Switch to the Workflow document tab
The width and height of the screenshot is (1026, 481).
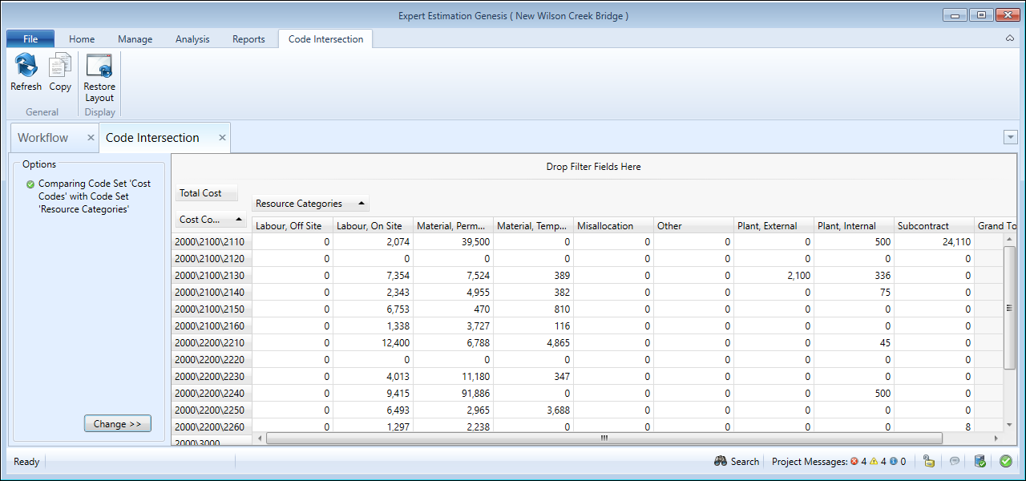(43, 138)
